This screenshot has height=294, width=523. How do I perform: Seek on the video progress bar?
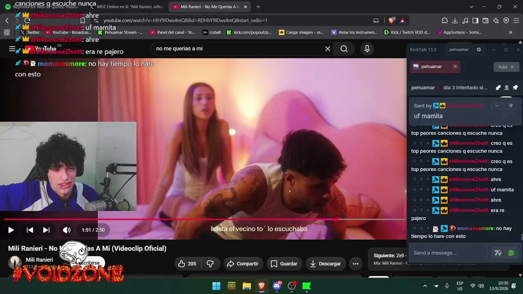tap(204, 219)
